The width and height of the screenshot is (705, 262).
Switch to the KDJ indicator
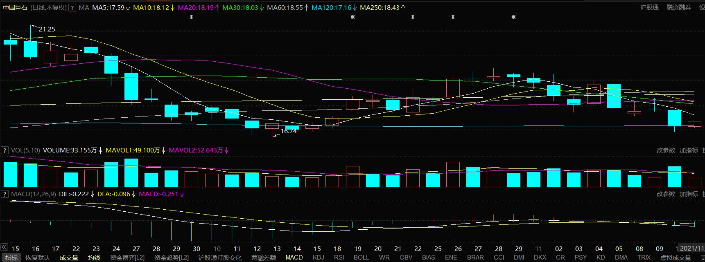click(x=318, y=258)
